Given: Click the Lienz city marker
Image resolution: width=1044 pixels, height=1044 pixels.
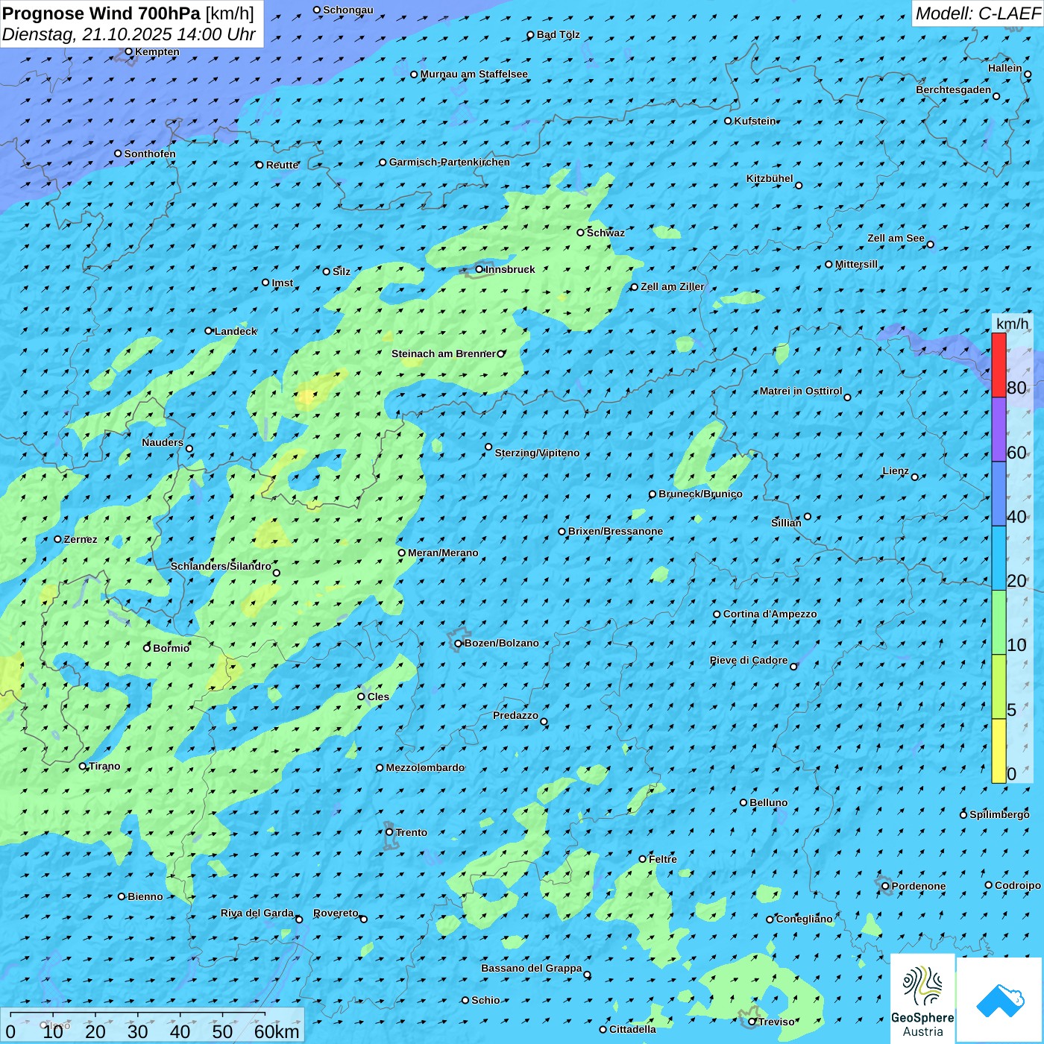Looking at the screenshot, I should [915, 477].
